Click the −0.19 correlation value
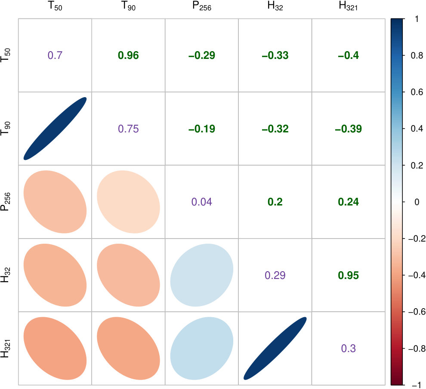 [x=201, y=129]
